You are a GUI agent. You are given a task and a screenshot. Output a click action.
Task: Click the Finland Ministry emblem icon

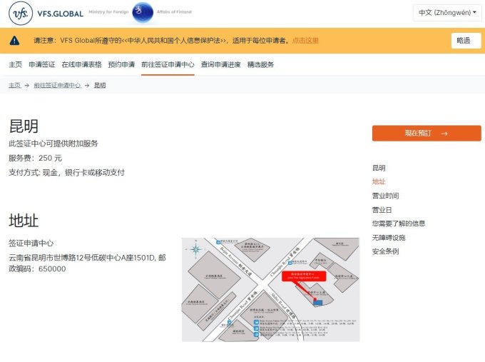143,12
